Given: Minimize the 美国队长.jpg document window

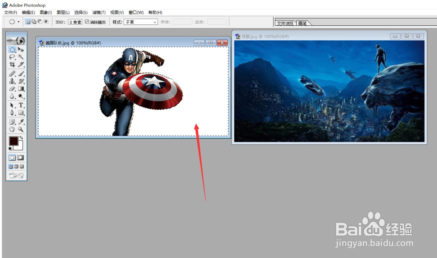Looking at the screenshot, I should click(x=199, y=43).
